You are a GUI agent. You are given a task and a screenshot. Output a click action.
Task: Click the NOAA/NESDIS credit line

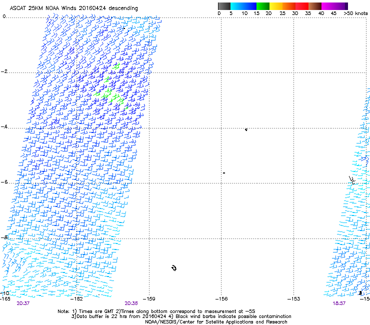click(x=216, y=322)
